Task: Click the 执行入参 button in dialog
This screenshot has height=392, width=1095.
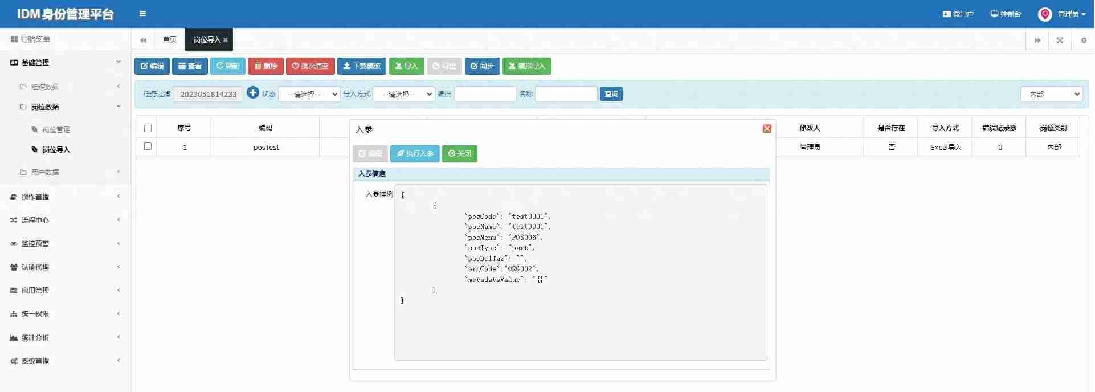Action: click(x=415, y=154)
